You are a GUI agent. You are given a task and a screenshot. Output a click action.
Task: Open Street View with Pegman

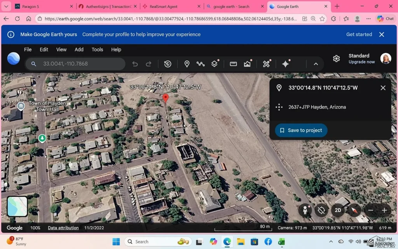point(305,210)
